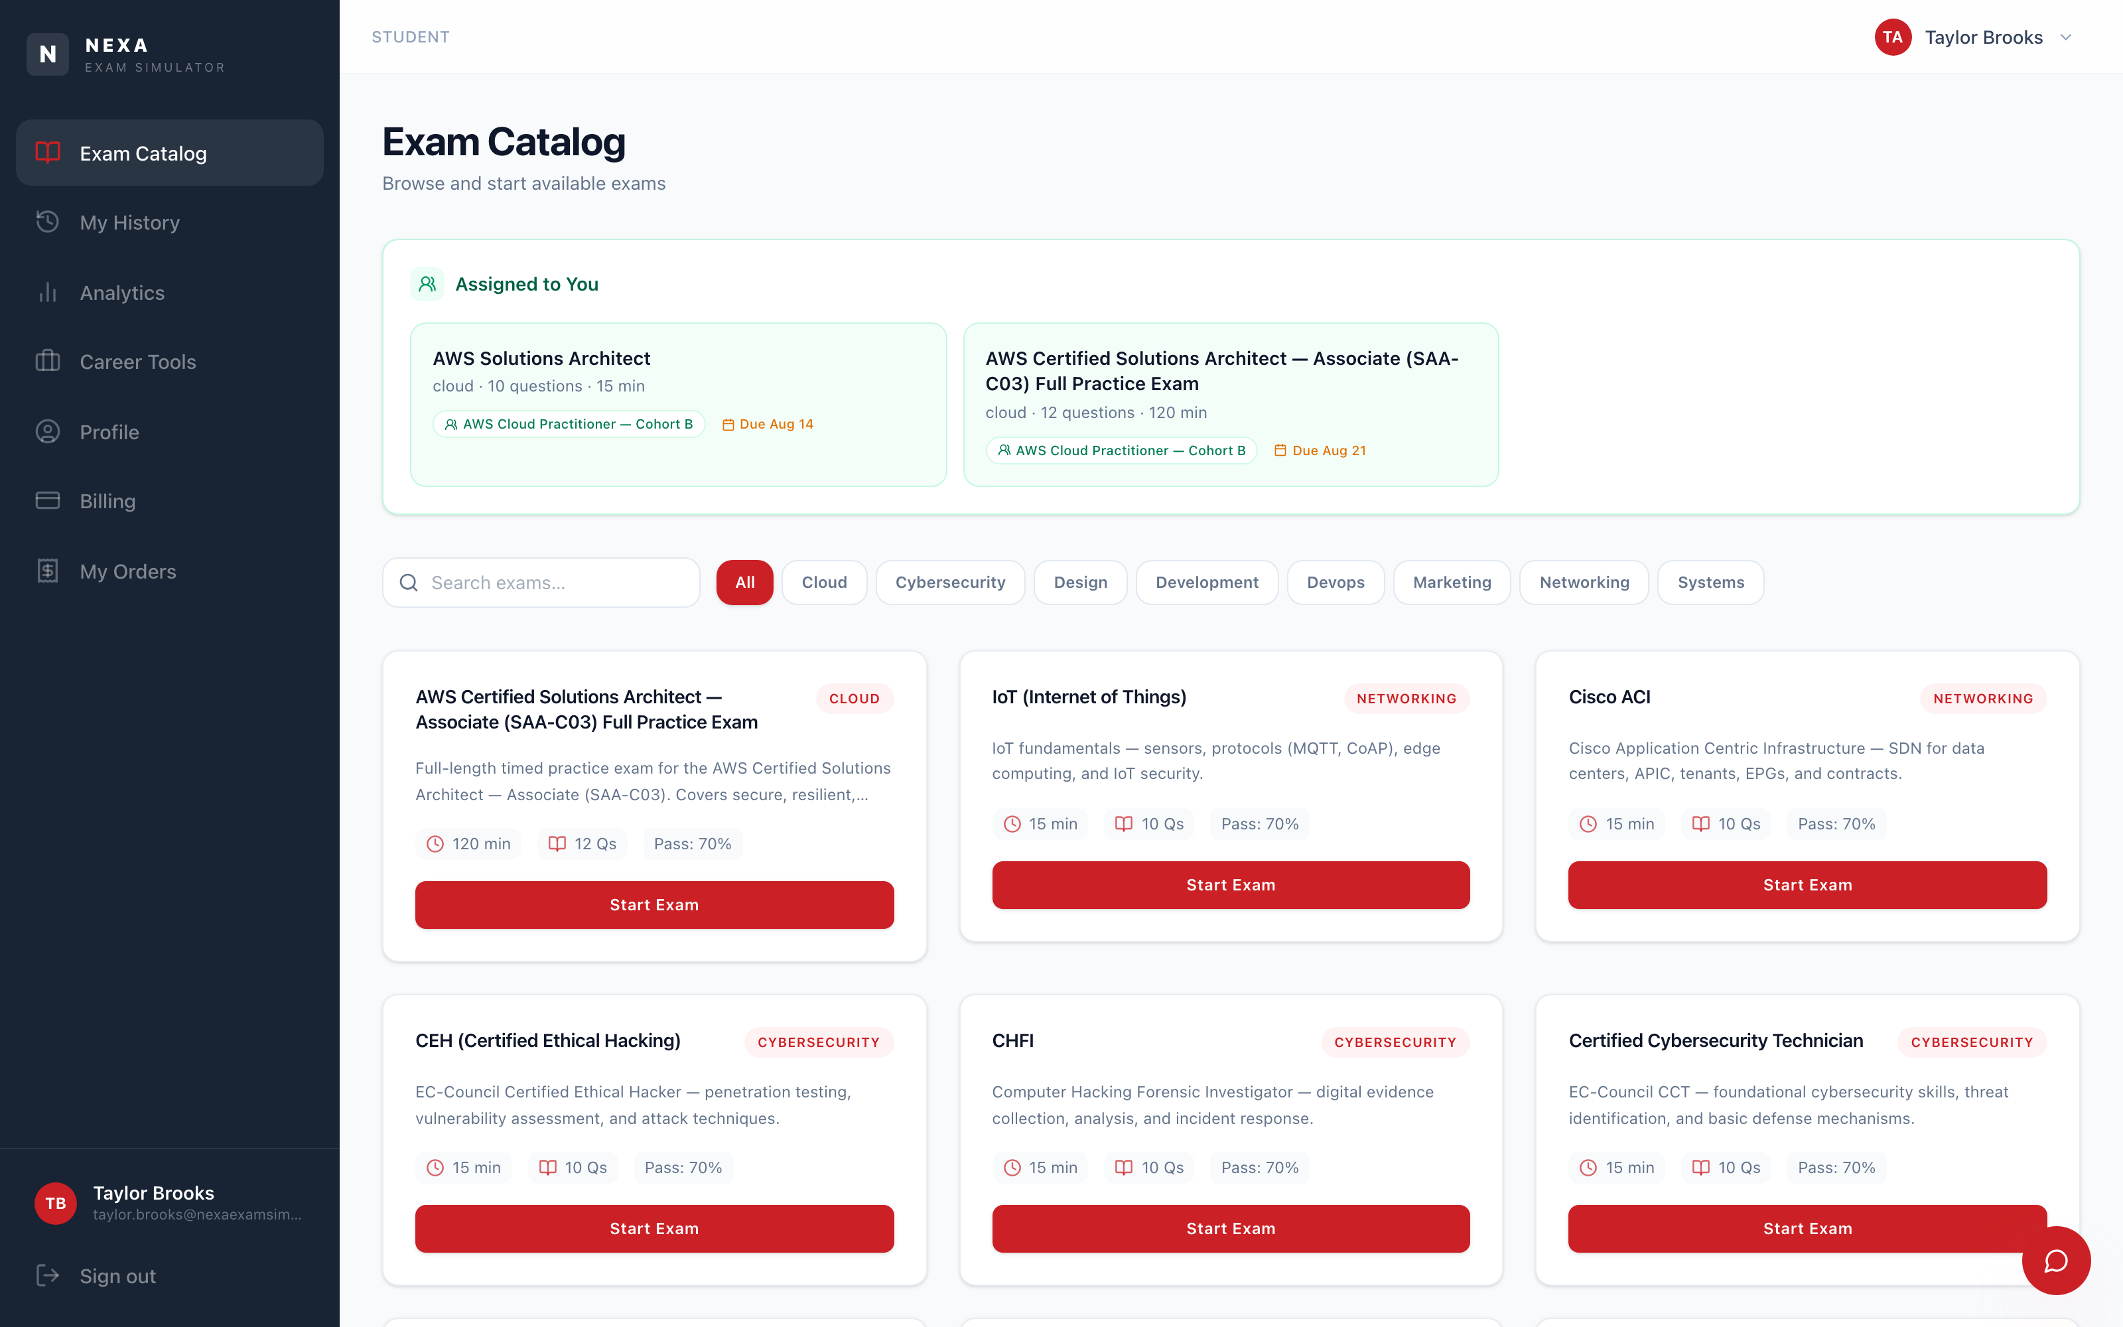2123x1327 pixels.
Task: Click clock icon on Certified Cybersecurity Technician card
Action: click(1588, 1167)
